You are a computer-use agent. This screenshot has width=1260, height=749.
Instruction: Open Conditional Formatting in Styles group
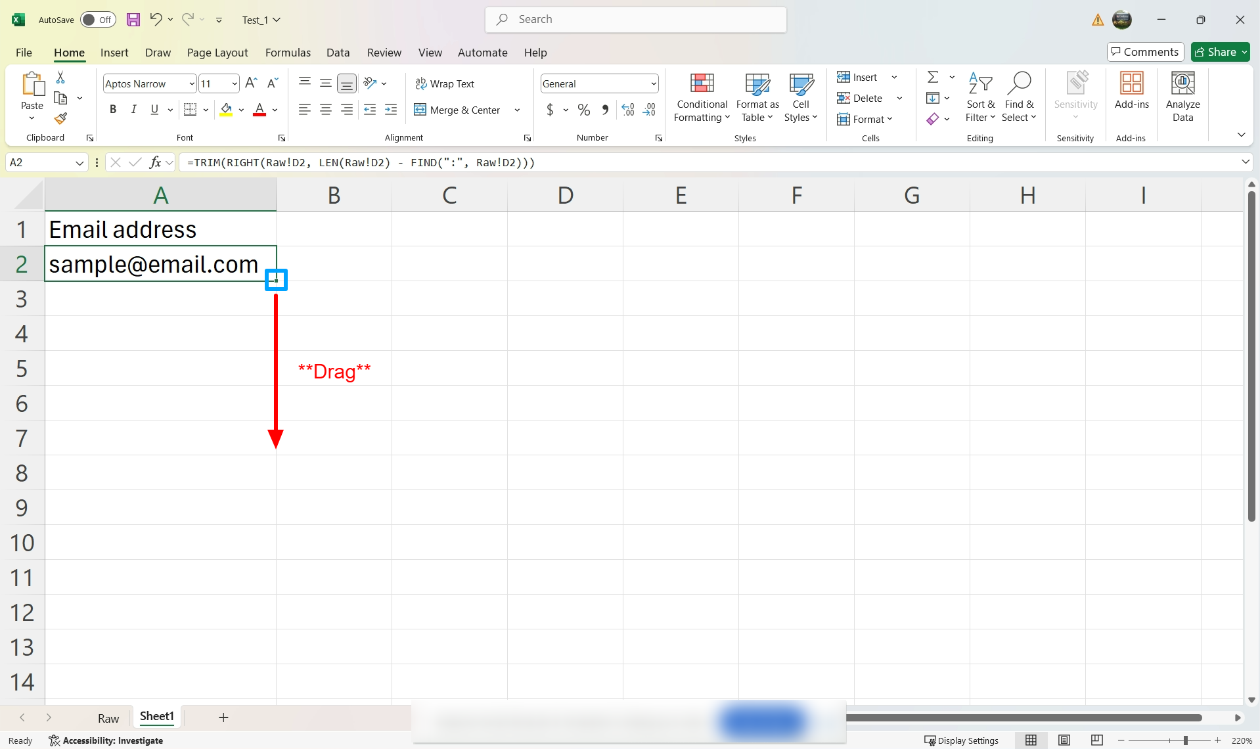pos(702,97)
